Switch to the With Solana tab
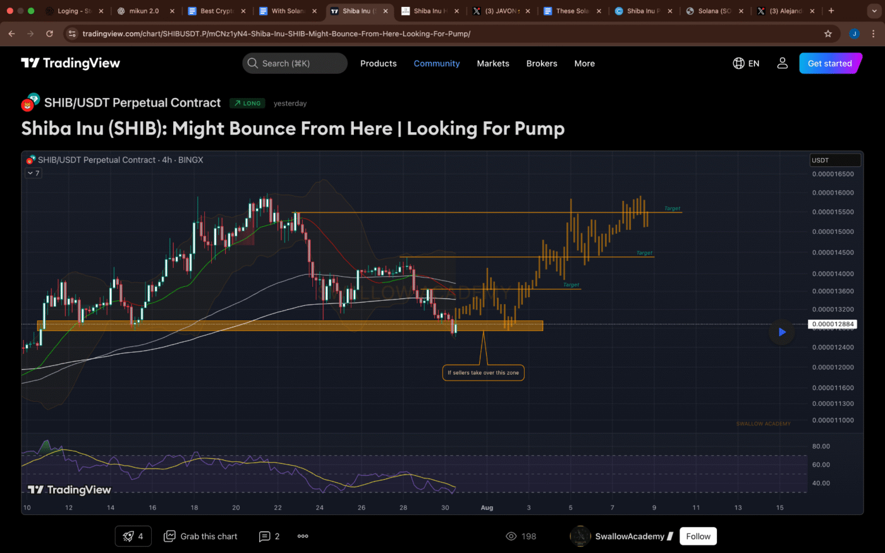This screenshot has height=553, width=885. (x=288, y=11)
